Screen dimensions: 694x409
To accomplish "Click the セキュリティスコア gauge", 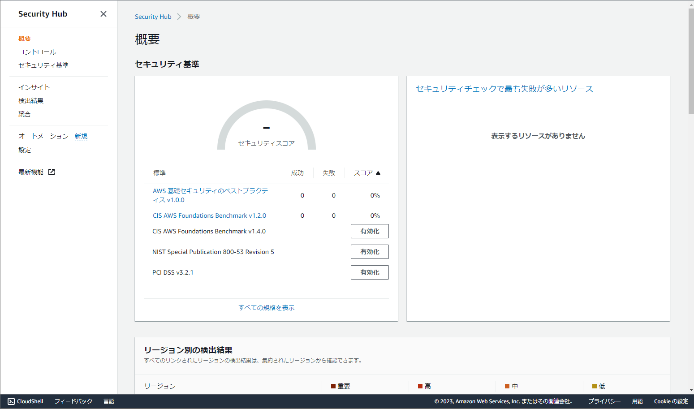I will point(267,125).
